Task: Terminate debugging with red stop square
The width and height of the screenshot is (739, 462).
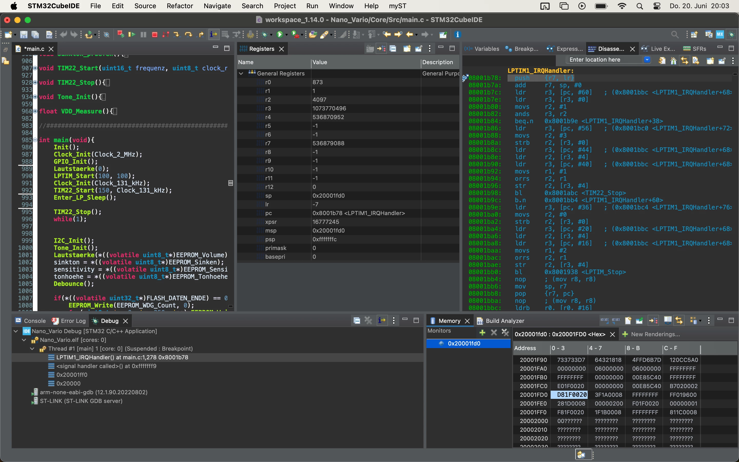Action: 154,35
